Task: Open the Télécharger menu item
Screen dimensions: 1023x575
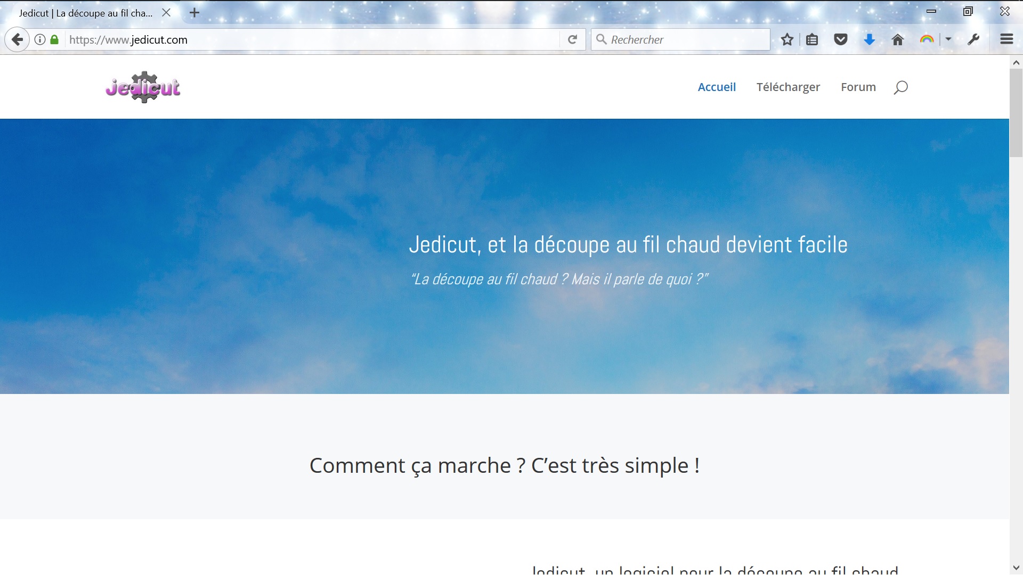Action: [788, 87]
